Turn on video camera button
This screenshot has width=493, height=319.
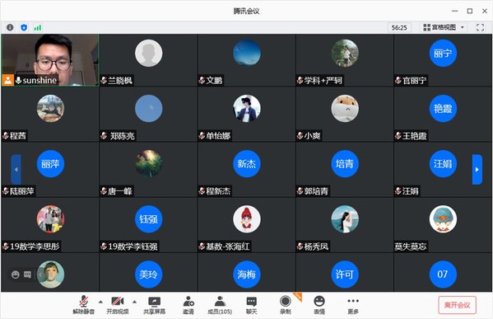(117, 304)
